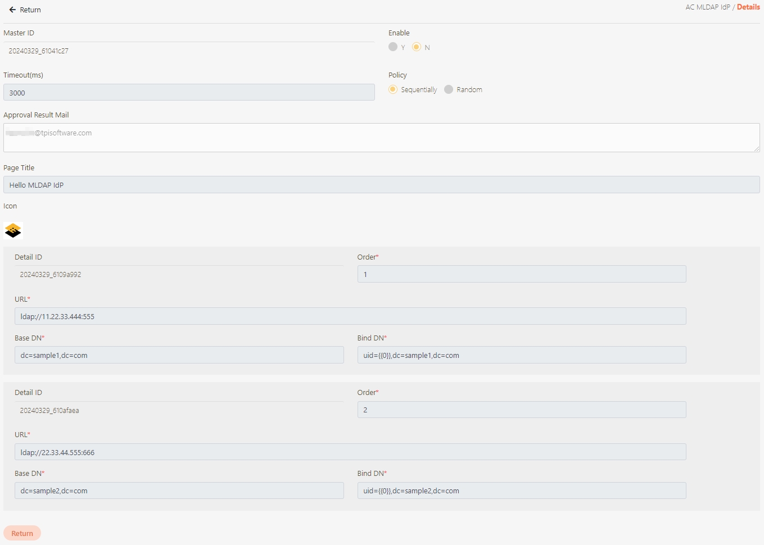Viewport: 764px width, 545px height.
Task: Click the Approval Result Mail text area
Action: click(381, 138)
